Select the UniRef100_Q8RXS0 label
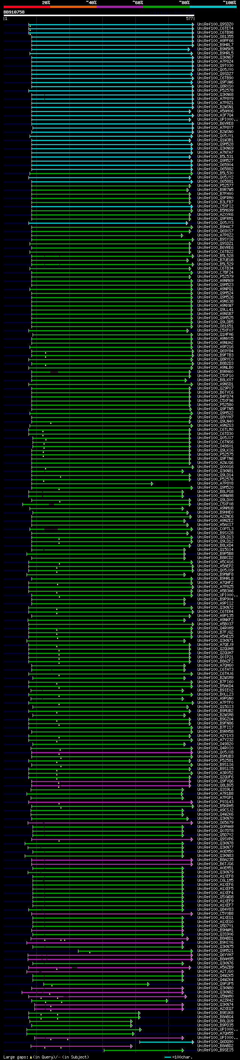 pyautogui.click(x=215, y=86)
